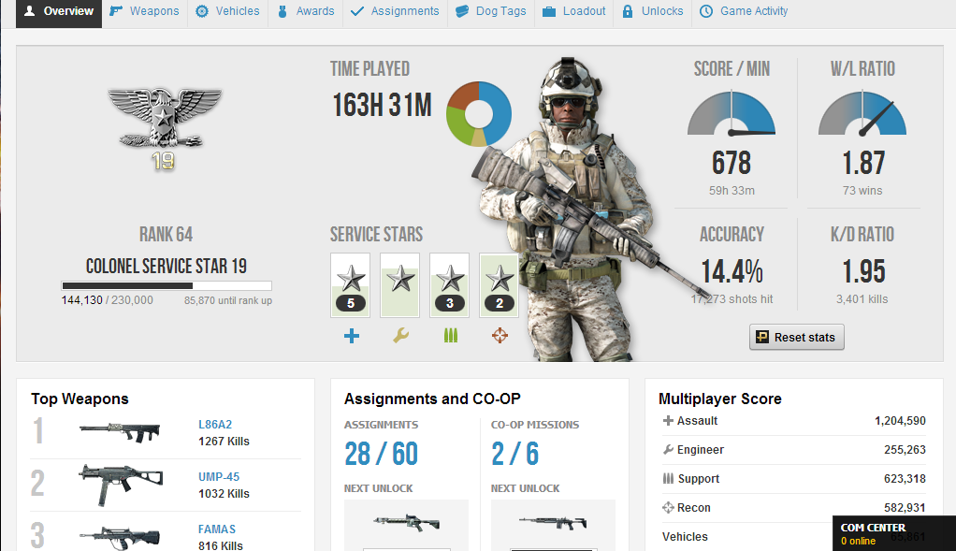Viewport: 956px width, 551px height.
Task: Switch to the Unlocks tab
Action: pyautogui.click(x=652, y=11)
